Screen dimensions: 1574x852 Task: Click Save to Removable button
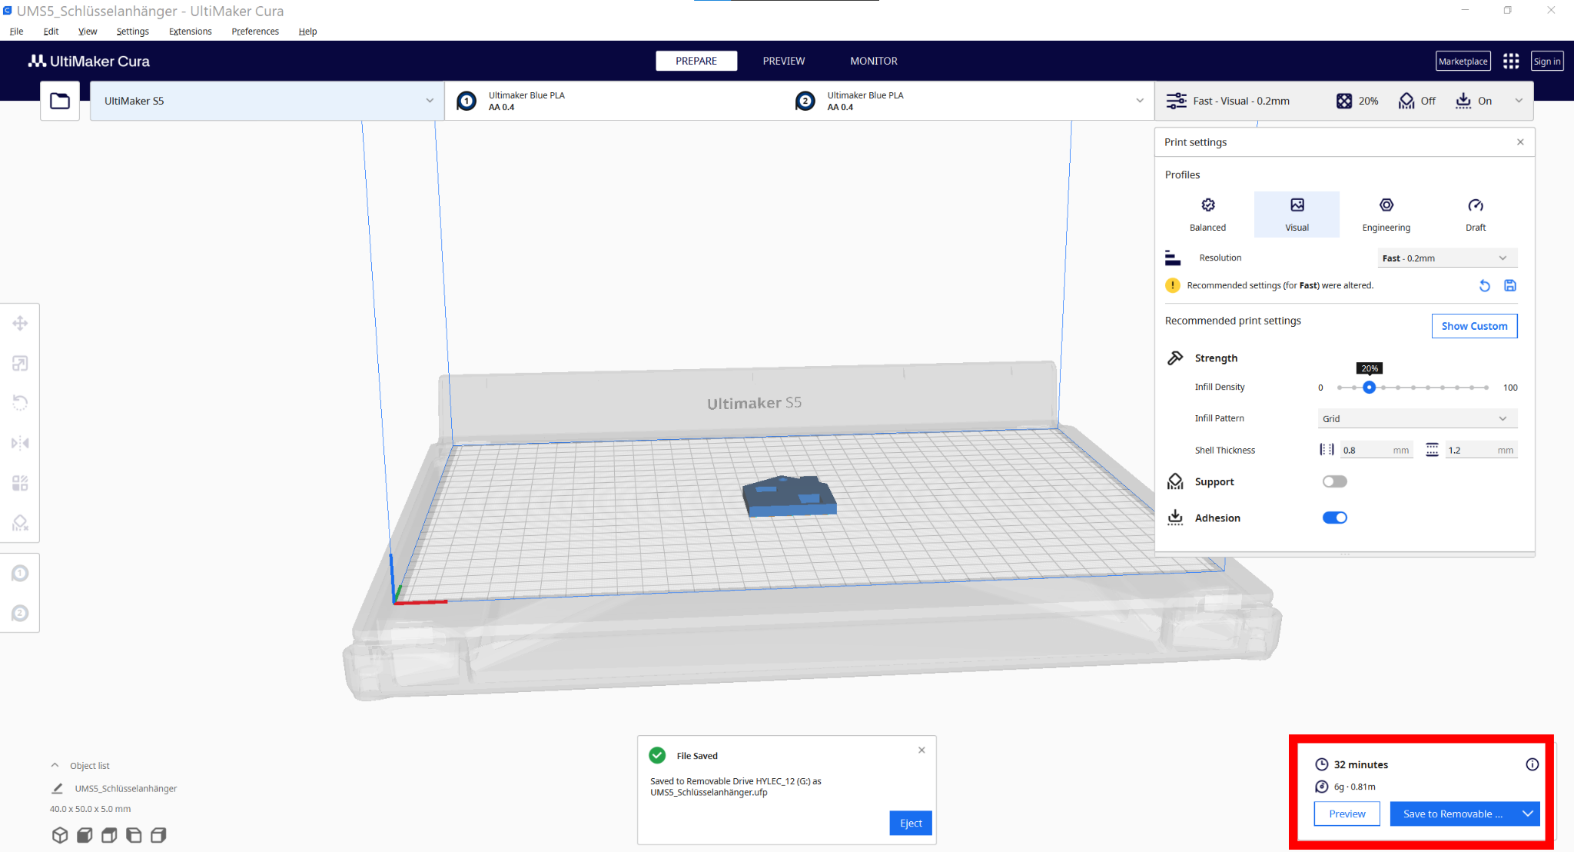pyautogui.click(x=1453, y=814)
